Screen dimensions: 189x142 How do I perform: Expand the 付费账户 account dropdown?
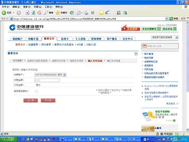(x=65, y=75)
